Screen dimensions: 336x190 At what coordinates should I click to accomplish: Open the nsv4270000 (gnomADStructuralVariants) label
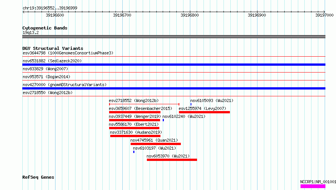[65, 85]
